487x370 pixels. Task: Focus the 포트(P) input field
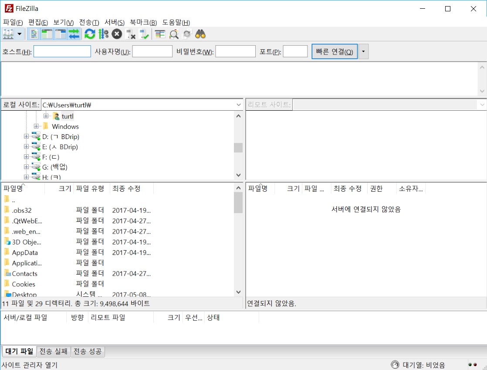pos(295,51)
